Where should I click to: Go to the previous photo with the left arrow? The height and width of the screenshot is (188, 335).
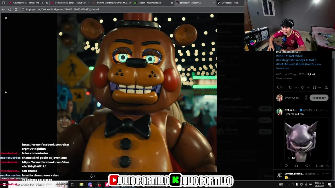tap(6, 92)
